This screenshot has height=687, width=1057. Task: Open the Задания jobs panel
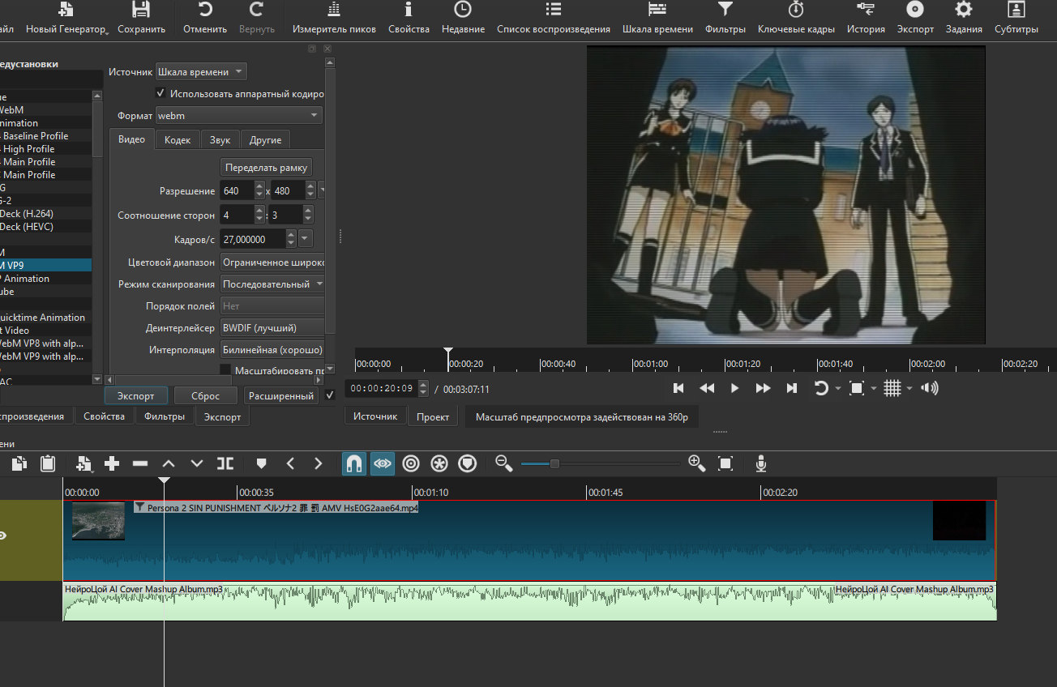tap(964, 18)
